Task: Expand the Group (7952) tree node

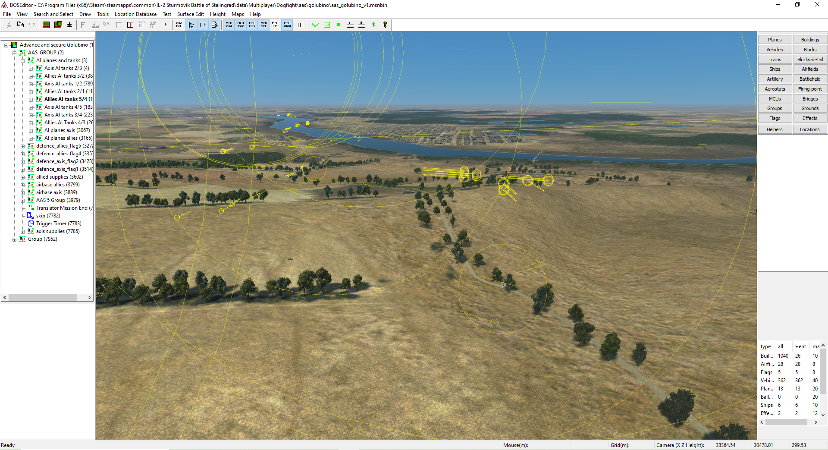Action: pos(14,239)
